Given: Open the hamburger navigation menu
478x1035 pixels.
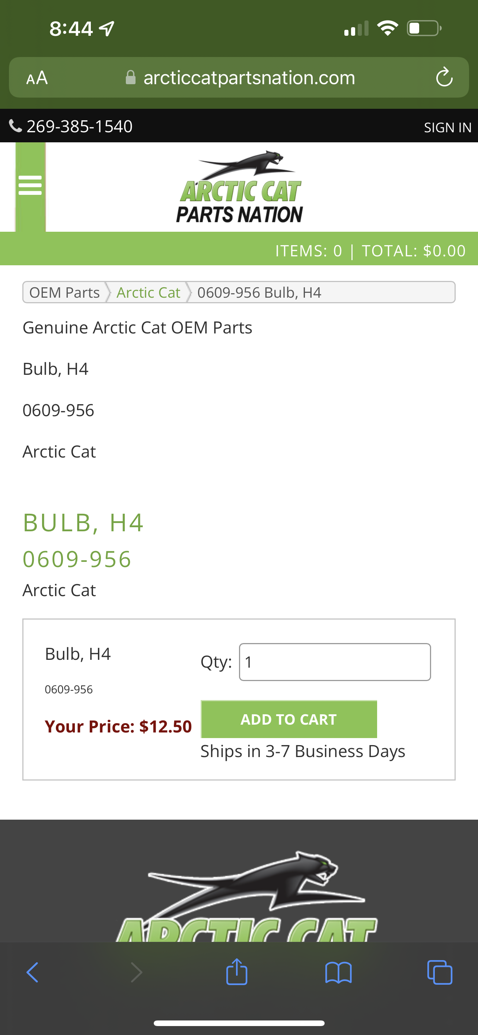Looking at the screenshot, I should tap(30, 185).
